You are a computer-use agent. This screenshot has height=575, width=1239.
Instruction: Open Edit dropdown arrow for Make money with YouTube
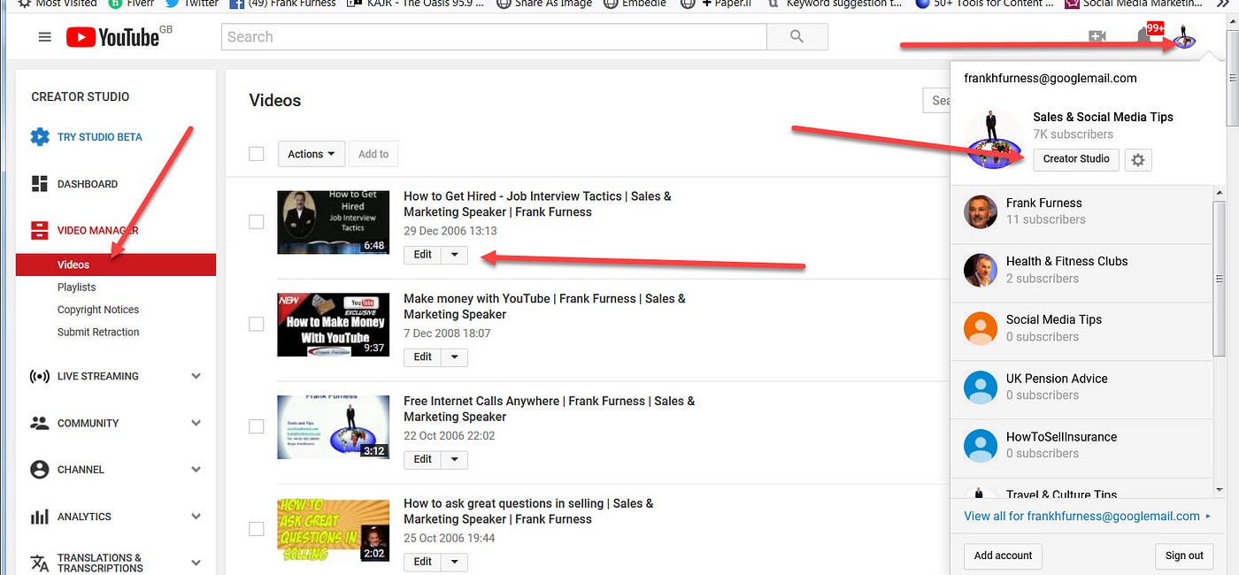click(455, 357)
